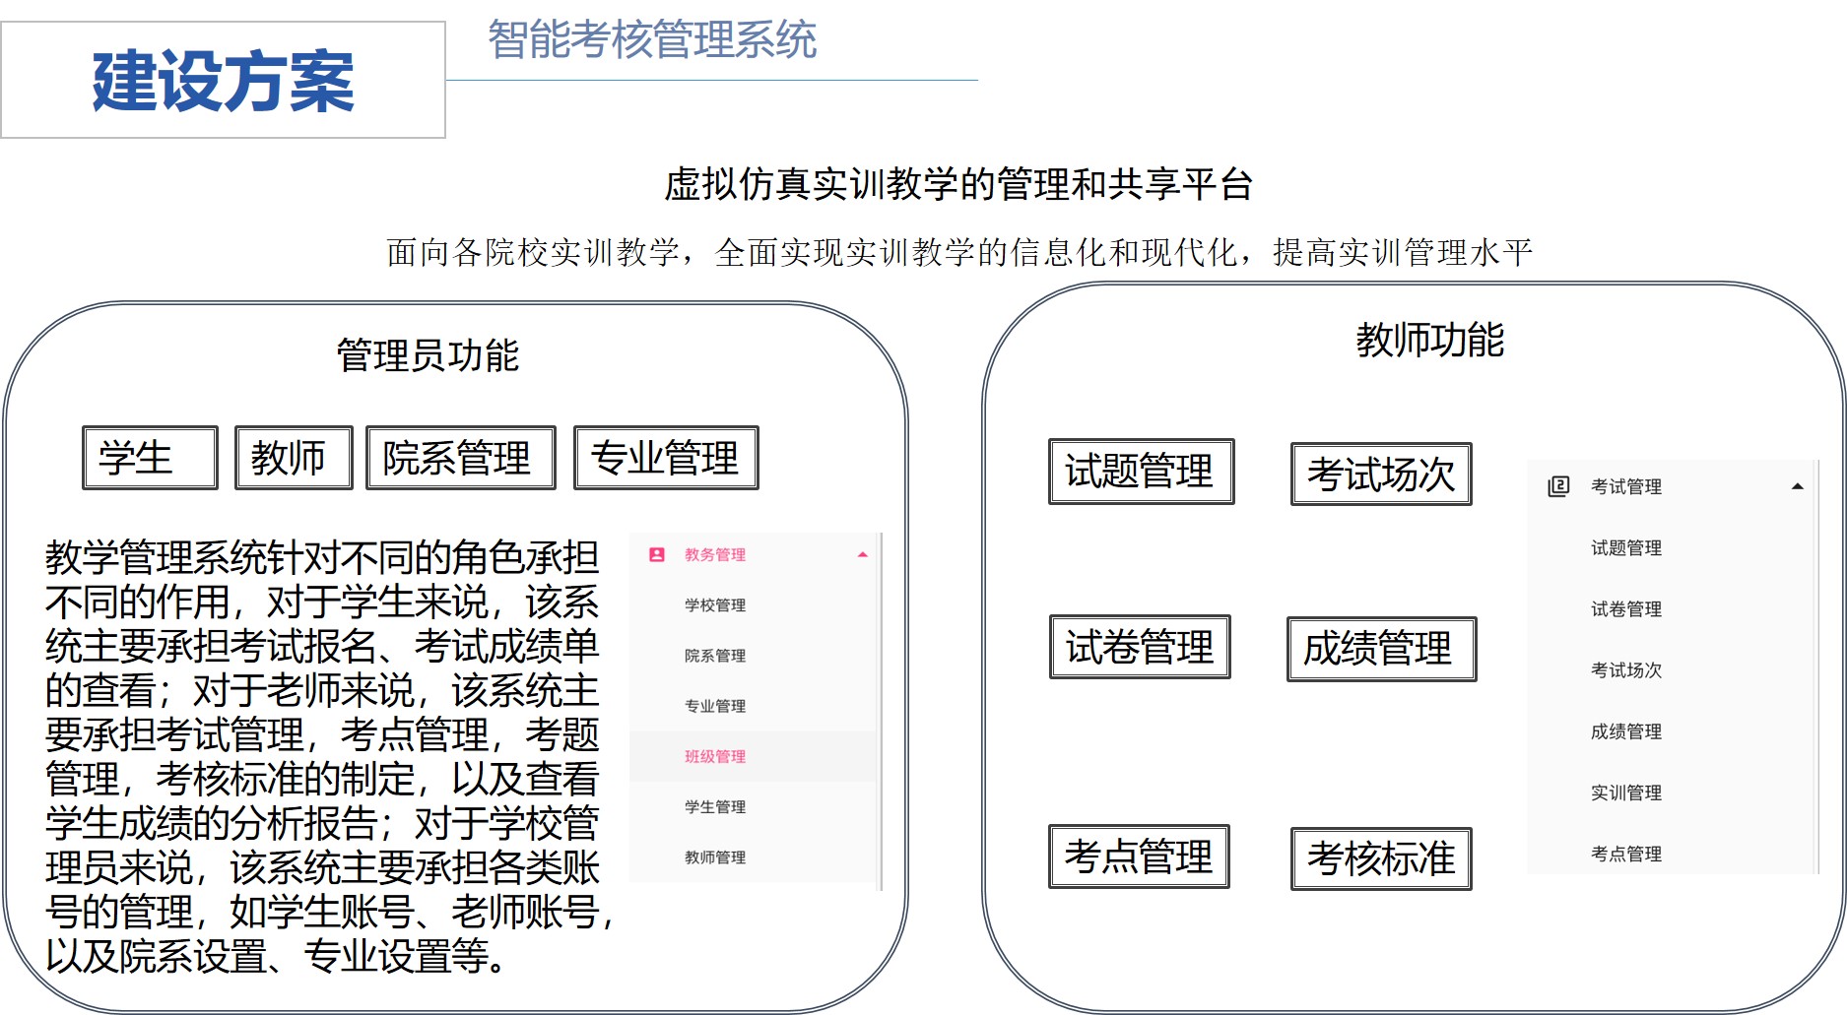Select 试卷管理 in exam sidebar menu
Viewport: 1847px width, 1015px height.
1626,609
